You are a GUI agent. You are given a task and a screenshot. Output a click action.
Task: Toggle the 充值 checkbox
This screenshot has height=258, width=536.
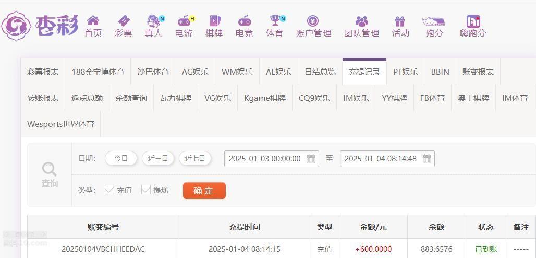pyautogui.click(x=109, y=190)
